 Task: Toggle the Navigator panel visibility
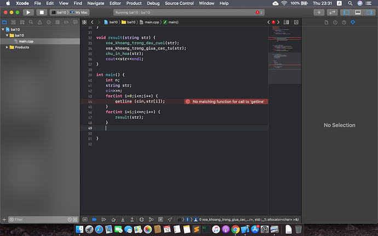(x=346, y=12)
